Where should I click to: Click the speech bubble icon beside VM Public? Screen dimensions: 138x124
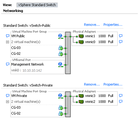[8, 36]
